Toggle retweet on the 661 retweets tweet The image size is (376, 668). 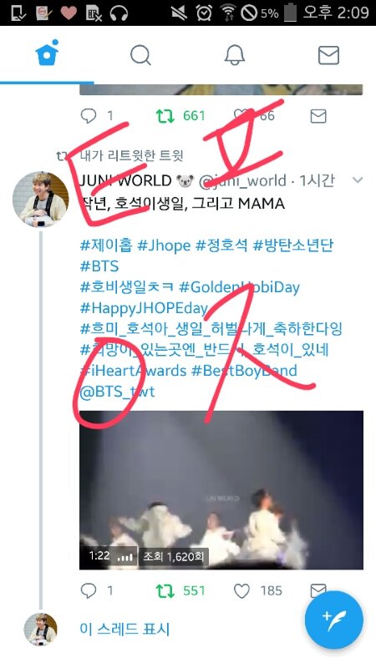click(x=165, y=116)
